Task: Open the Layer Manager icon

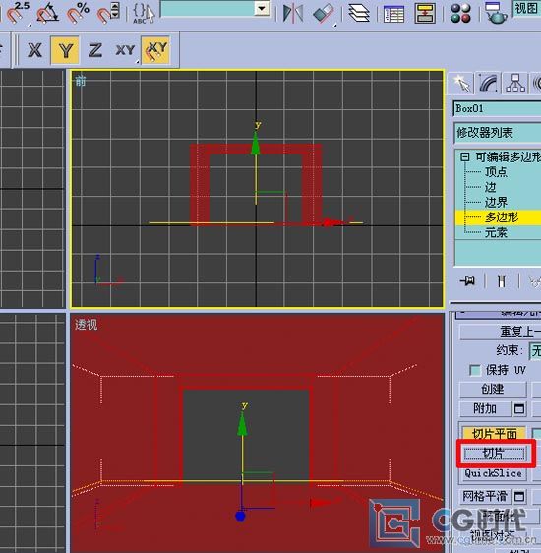Action: point(359,14)
